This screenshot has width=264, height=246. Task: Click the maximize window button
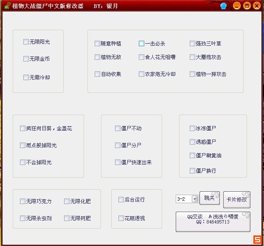(247, 6)
